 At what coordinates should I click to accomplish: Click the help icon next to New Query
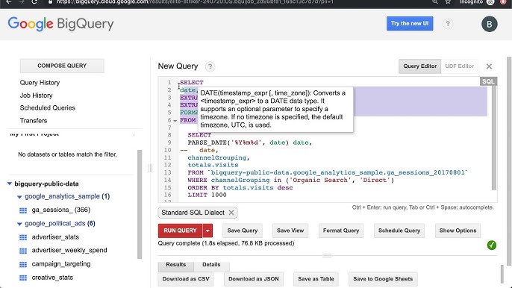(x=210, y=66)
